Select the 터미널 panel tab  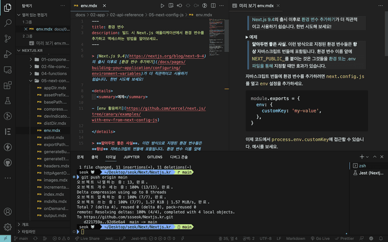click(110, 157)
